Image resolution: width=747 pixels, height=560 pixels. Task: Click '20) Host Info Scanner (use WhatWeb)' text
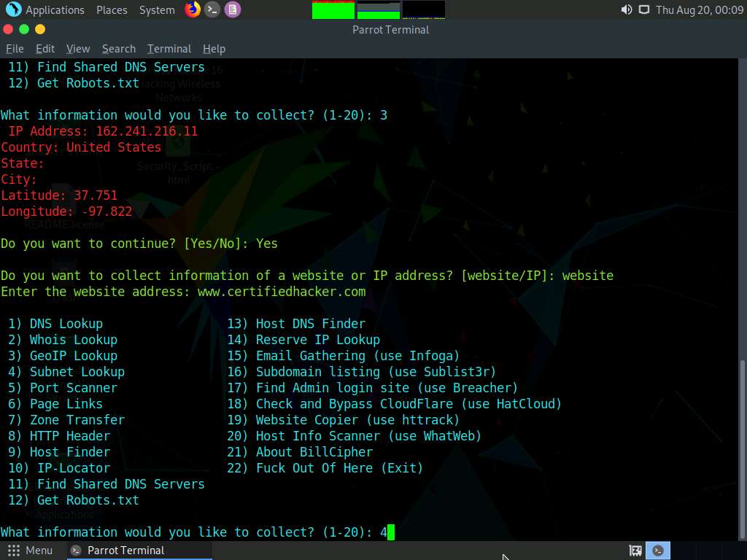pos(355,436)
